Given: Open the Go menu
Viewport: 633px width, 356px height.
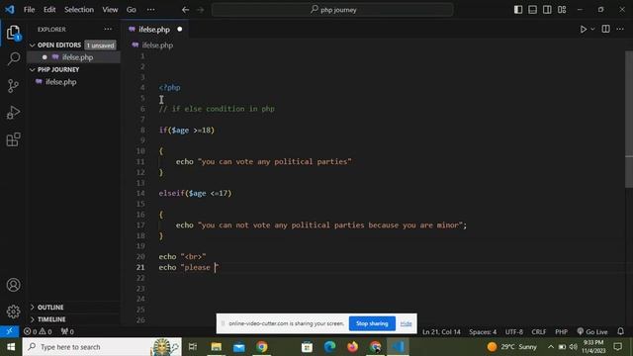Looking at the screenshot, I should coord(132,9).
